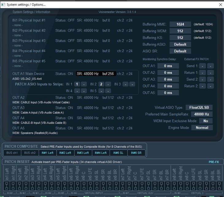Toggle in6 BL insert switch
This screenshot has width=224, height=197.
[110, 186]
